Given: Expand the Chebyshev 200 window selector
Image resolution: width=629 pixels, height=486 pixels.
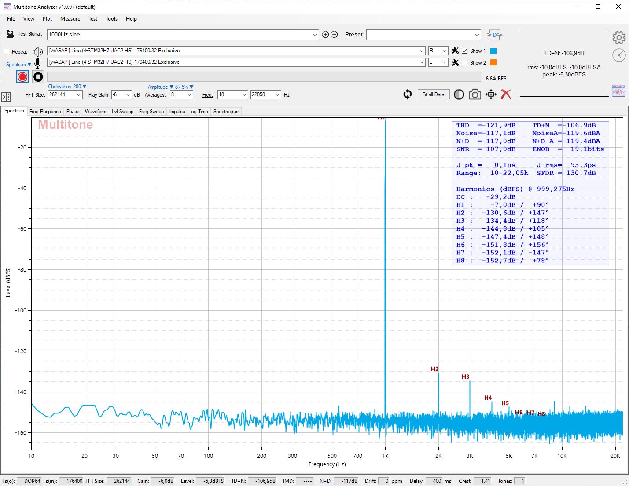Looking at the screenshot, I should click(67, 87).
